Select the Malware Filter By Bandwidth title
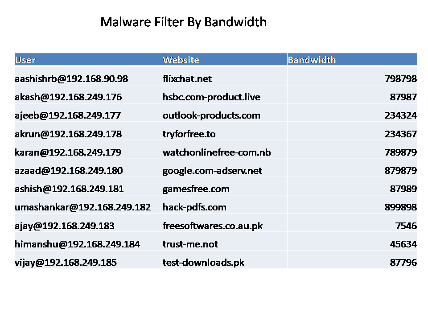This screenshot has width=428, height=321. 183,22
